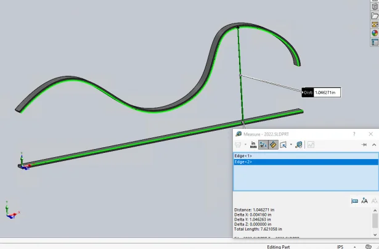Click the Delta Z: 0.000000 in line
The height and width of the screenshot is (249, 379).
tap(253, 224)
